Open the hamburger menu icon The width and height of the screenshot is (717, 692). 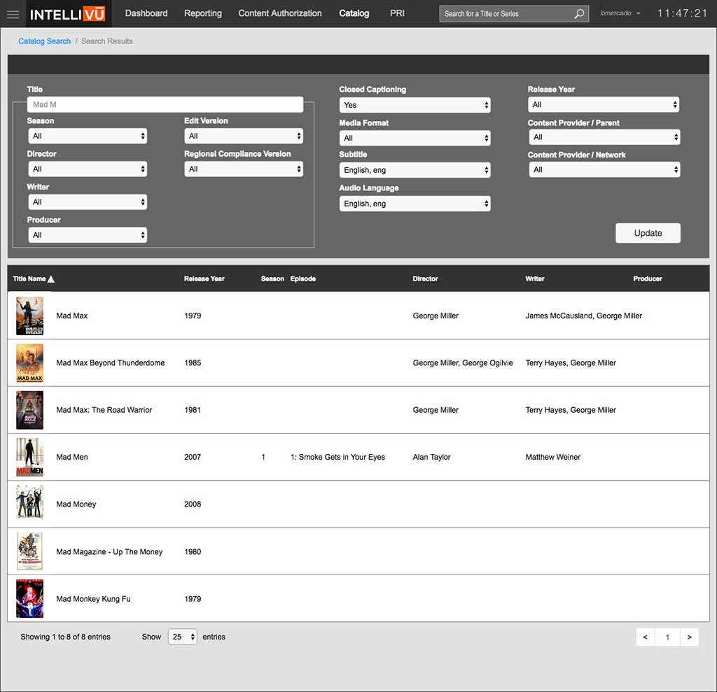pos(13,14)
